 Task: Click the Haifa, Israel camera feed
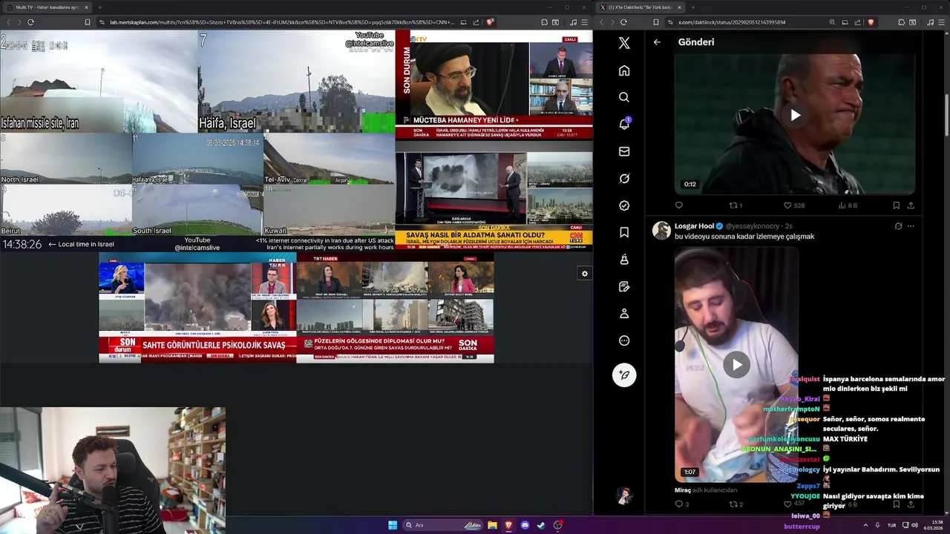tap(296, 81)
